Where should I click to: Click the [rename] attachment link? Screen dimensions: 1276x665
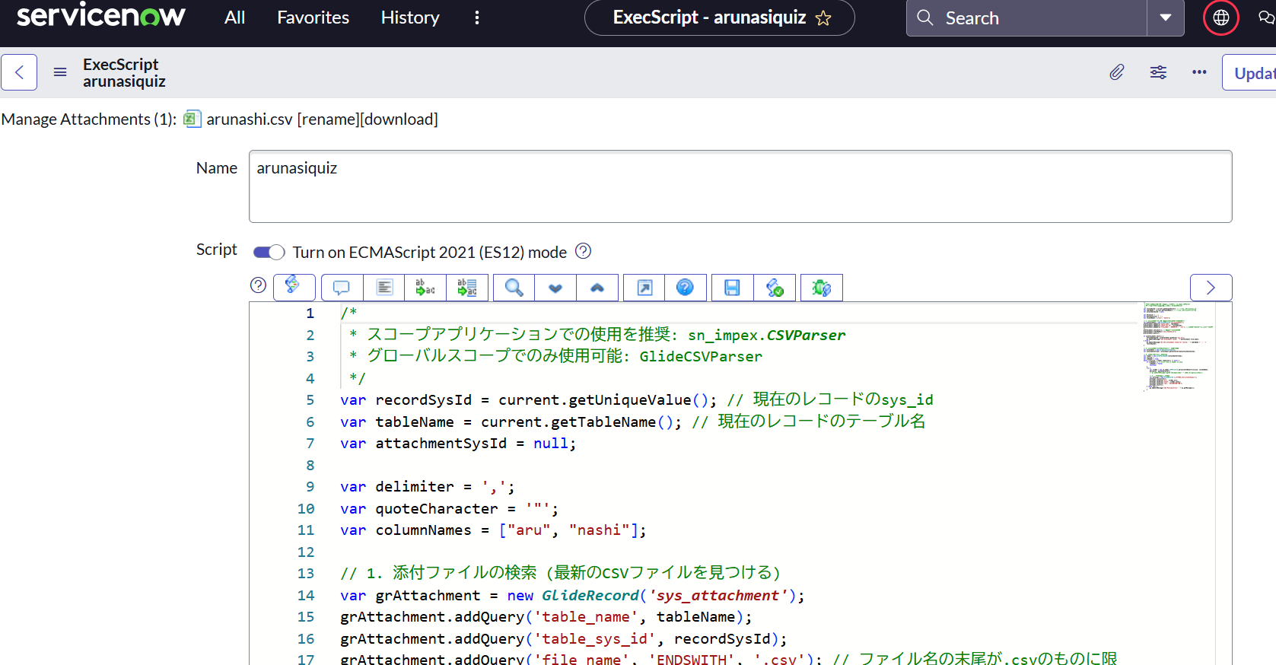(x=328, y=119)
